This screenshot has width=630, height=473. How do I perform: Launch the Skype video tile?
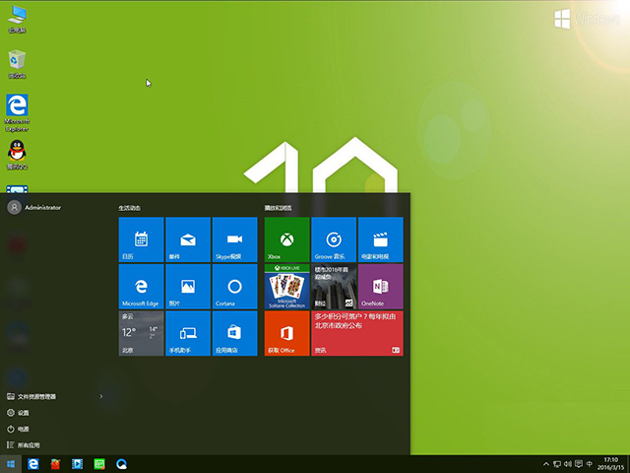point(235,239)
